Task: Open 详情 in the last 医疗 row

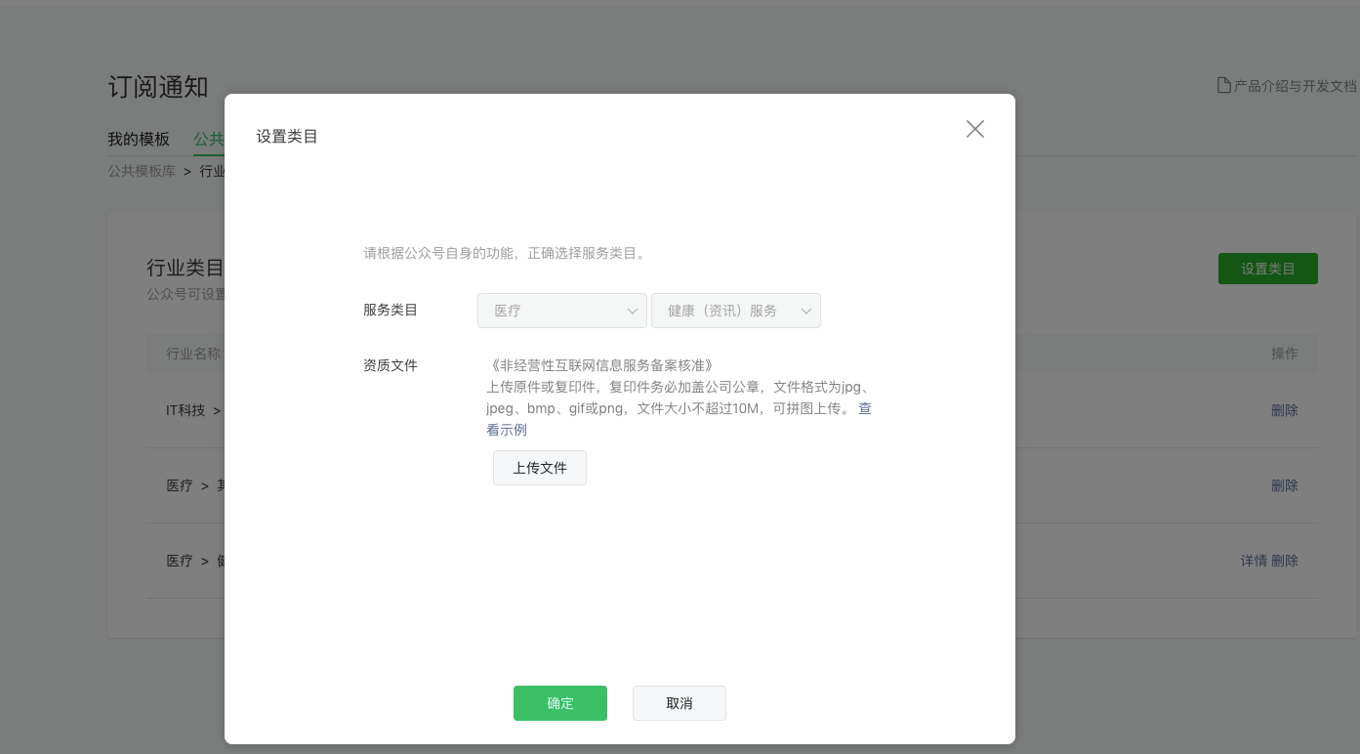Action: [x=1254, y=561]
